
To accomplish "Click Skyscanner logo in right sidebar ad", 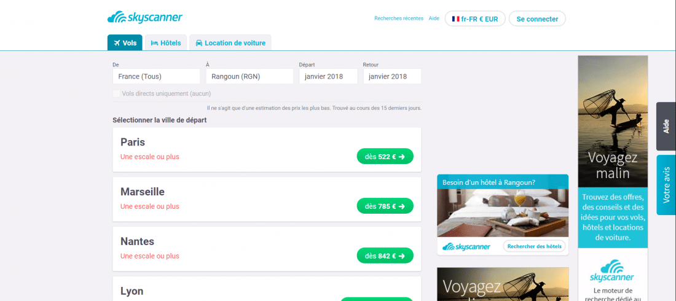I will tap(613, 271).
